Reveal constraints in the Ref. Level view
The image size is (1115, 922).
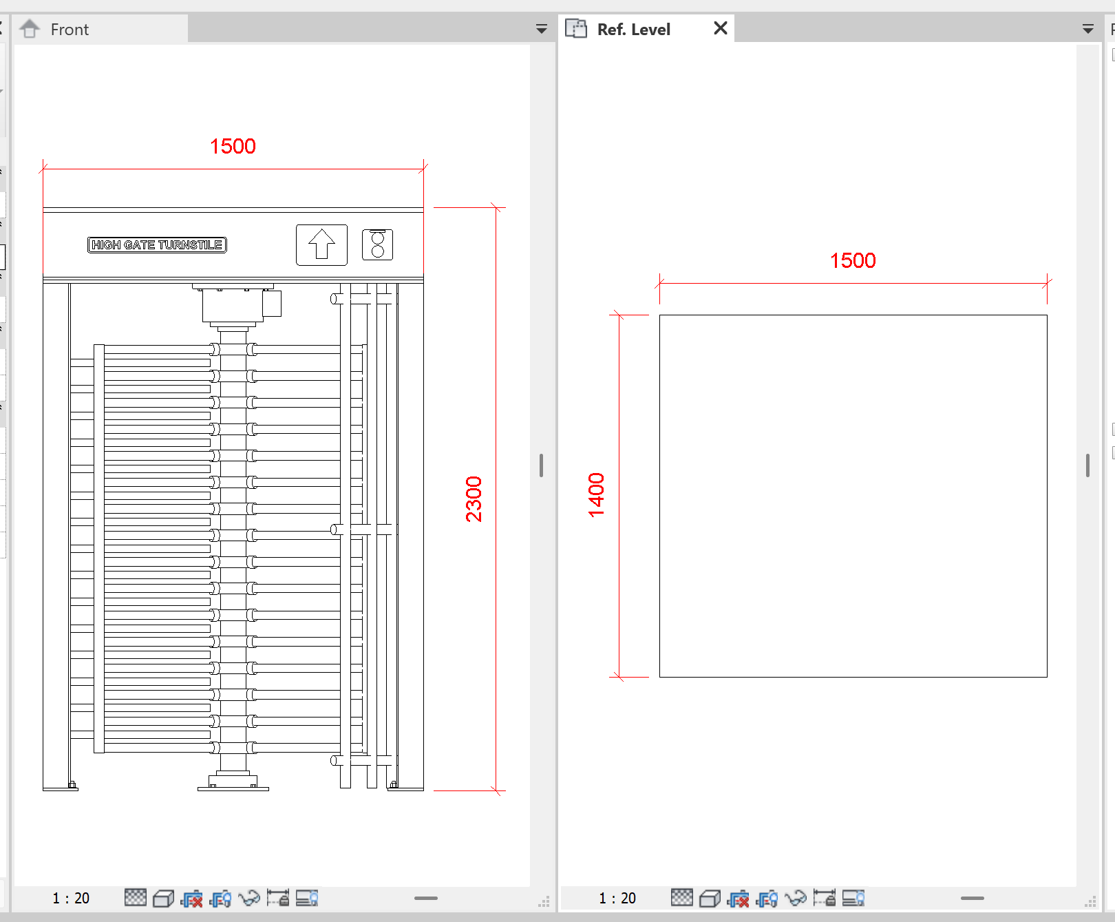pos(825,898)
